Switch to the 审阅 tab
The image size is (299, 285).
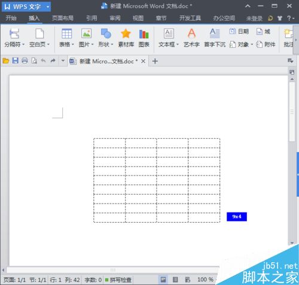[115, 19]
